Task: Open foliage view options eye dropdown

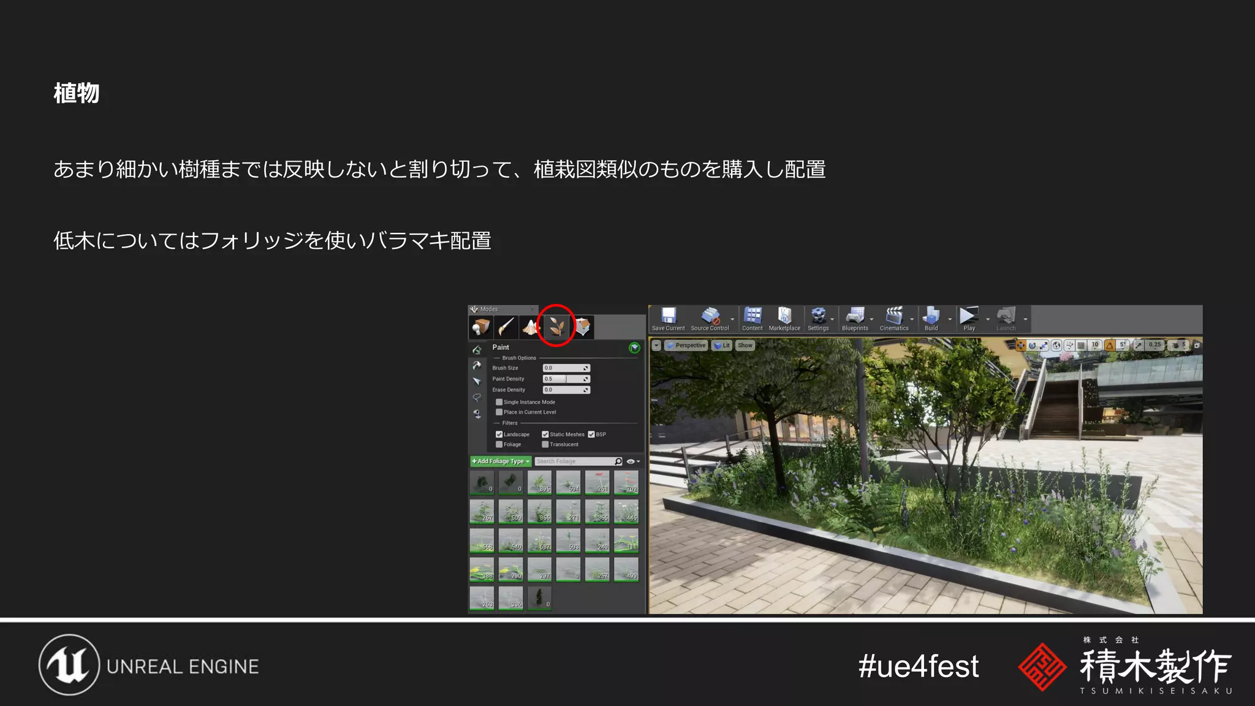Action: pyautogui.click(x=633, y=461)
